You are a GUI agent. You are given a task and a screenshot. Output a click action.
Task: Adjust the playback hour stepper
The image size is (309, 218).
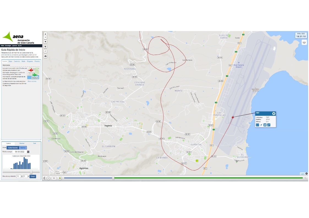click(x=21, y=176)
